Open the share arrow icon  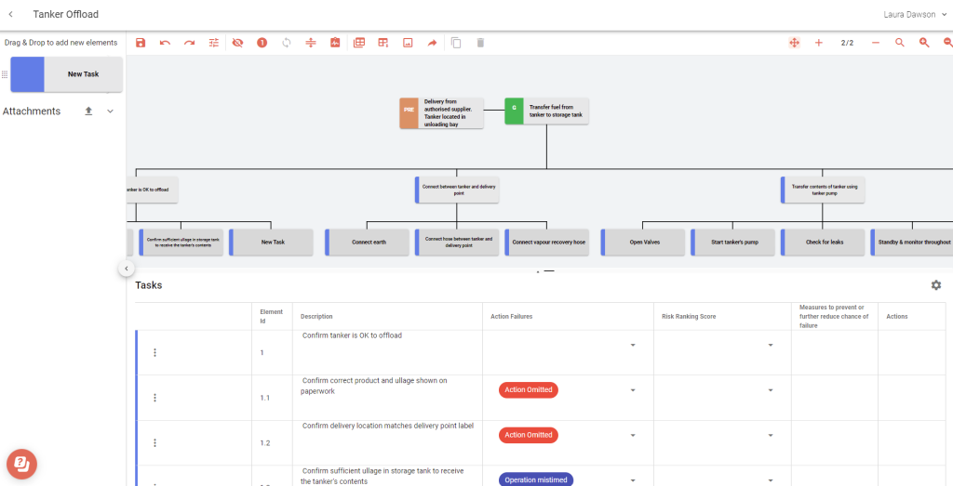432,43
